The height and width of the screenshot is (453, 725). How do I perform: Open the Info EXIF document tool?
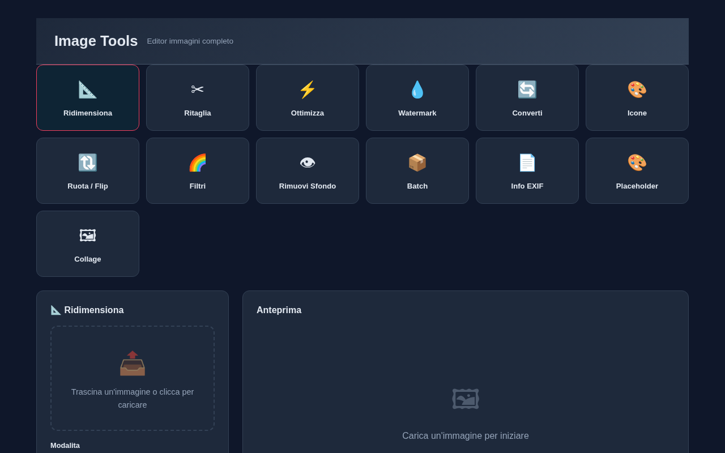(x=527, y=170)
